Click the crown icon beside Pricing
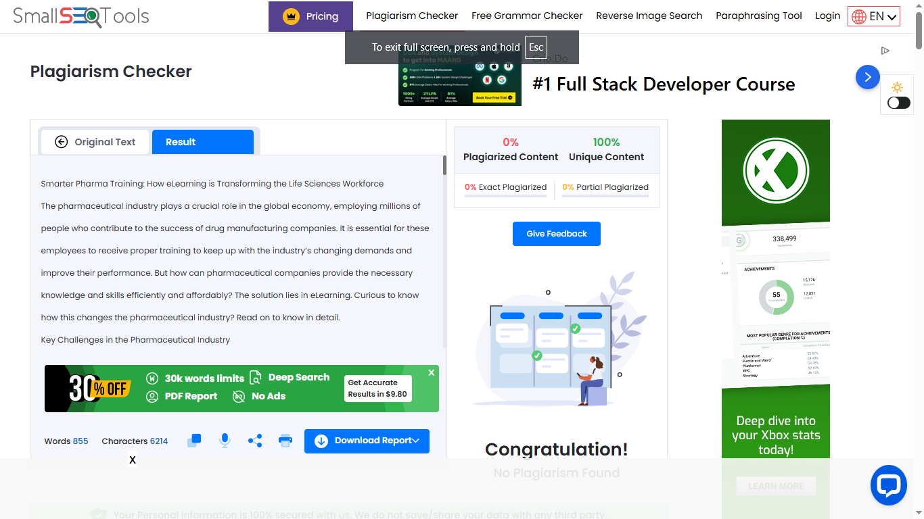924x519 pixels. 291,16
